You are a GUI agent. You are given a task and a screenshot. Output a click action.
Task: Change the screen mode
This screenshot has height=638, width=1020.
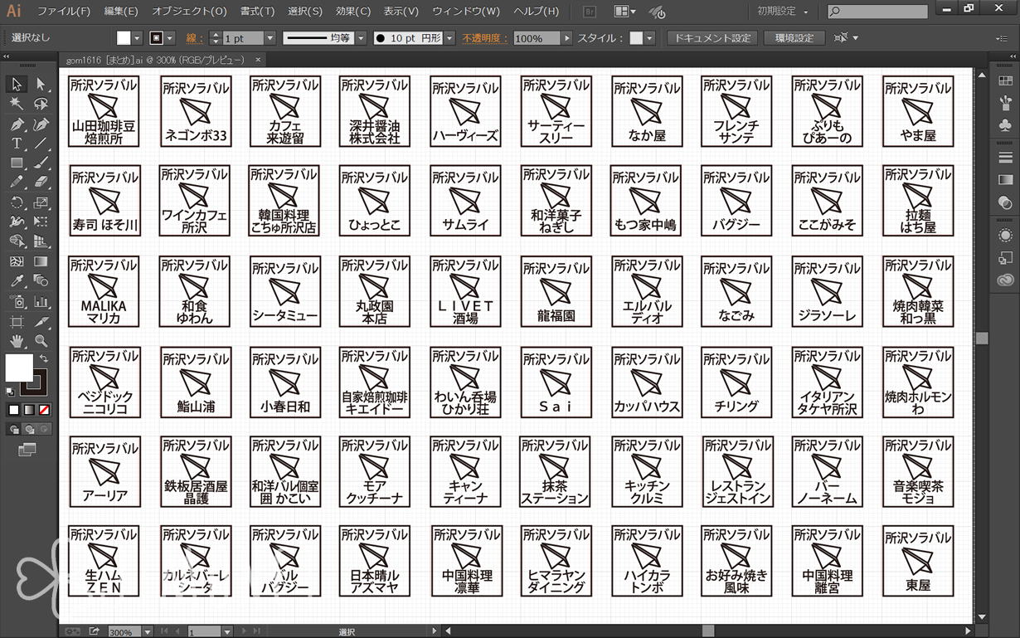coord(27,450)
